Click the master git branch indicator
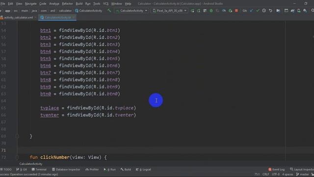Viewport: 314px width, 177px height. (303, 175)
